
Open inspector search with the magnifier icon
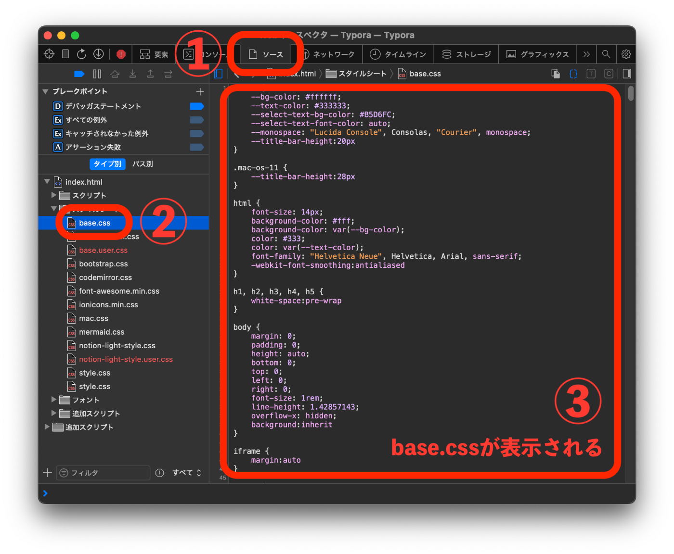click(606, 54)
